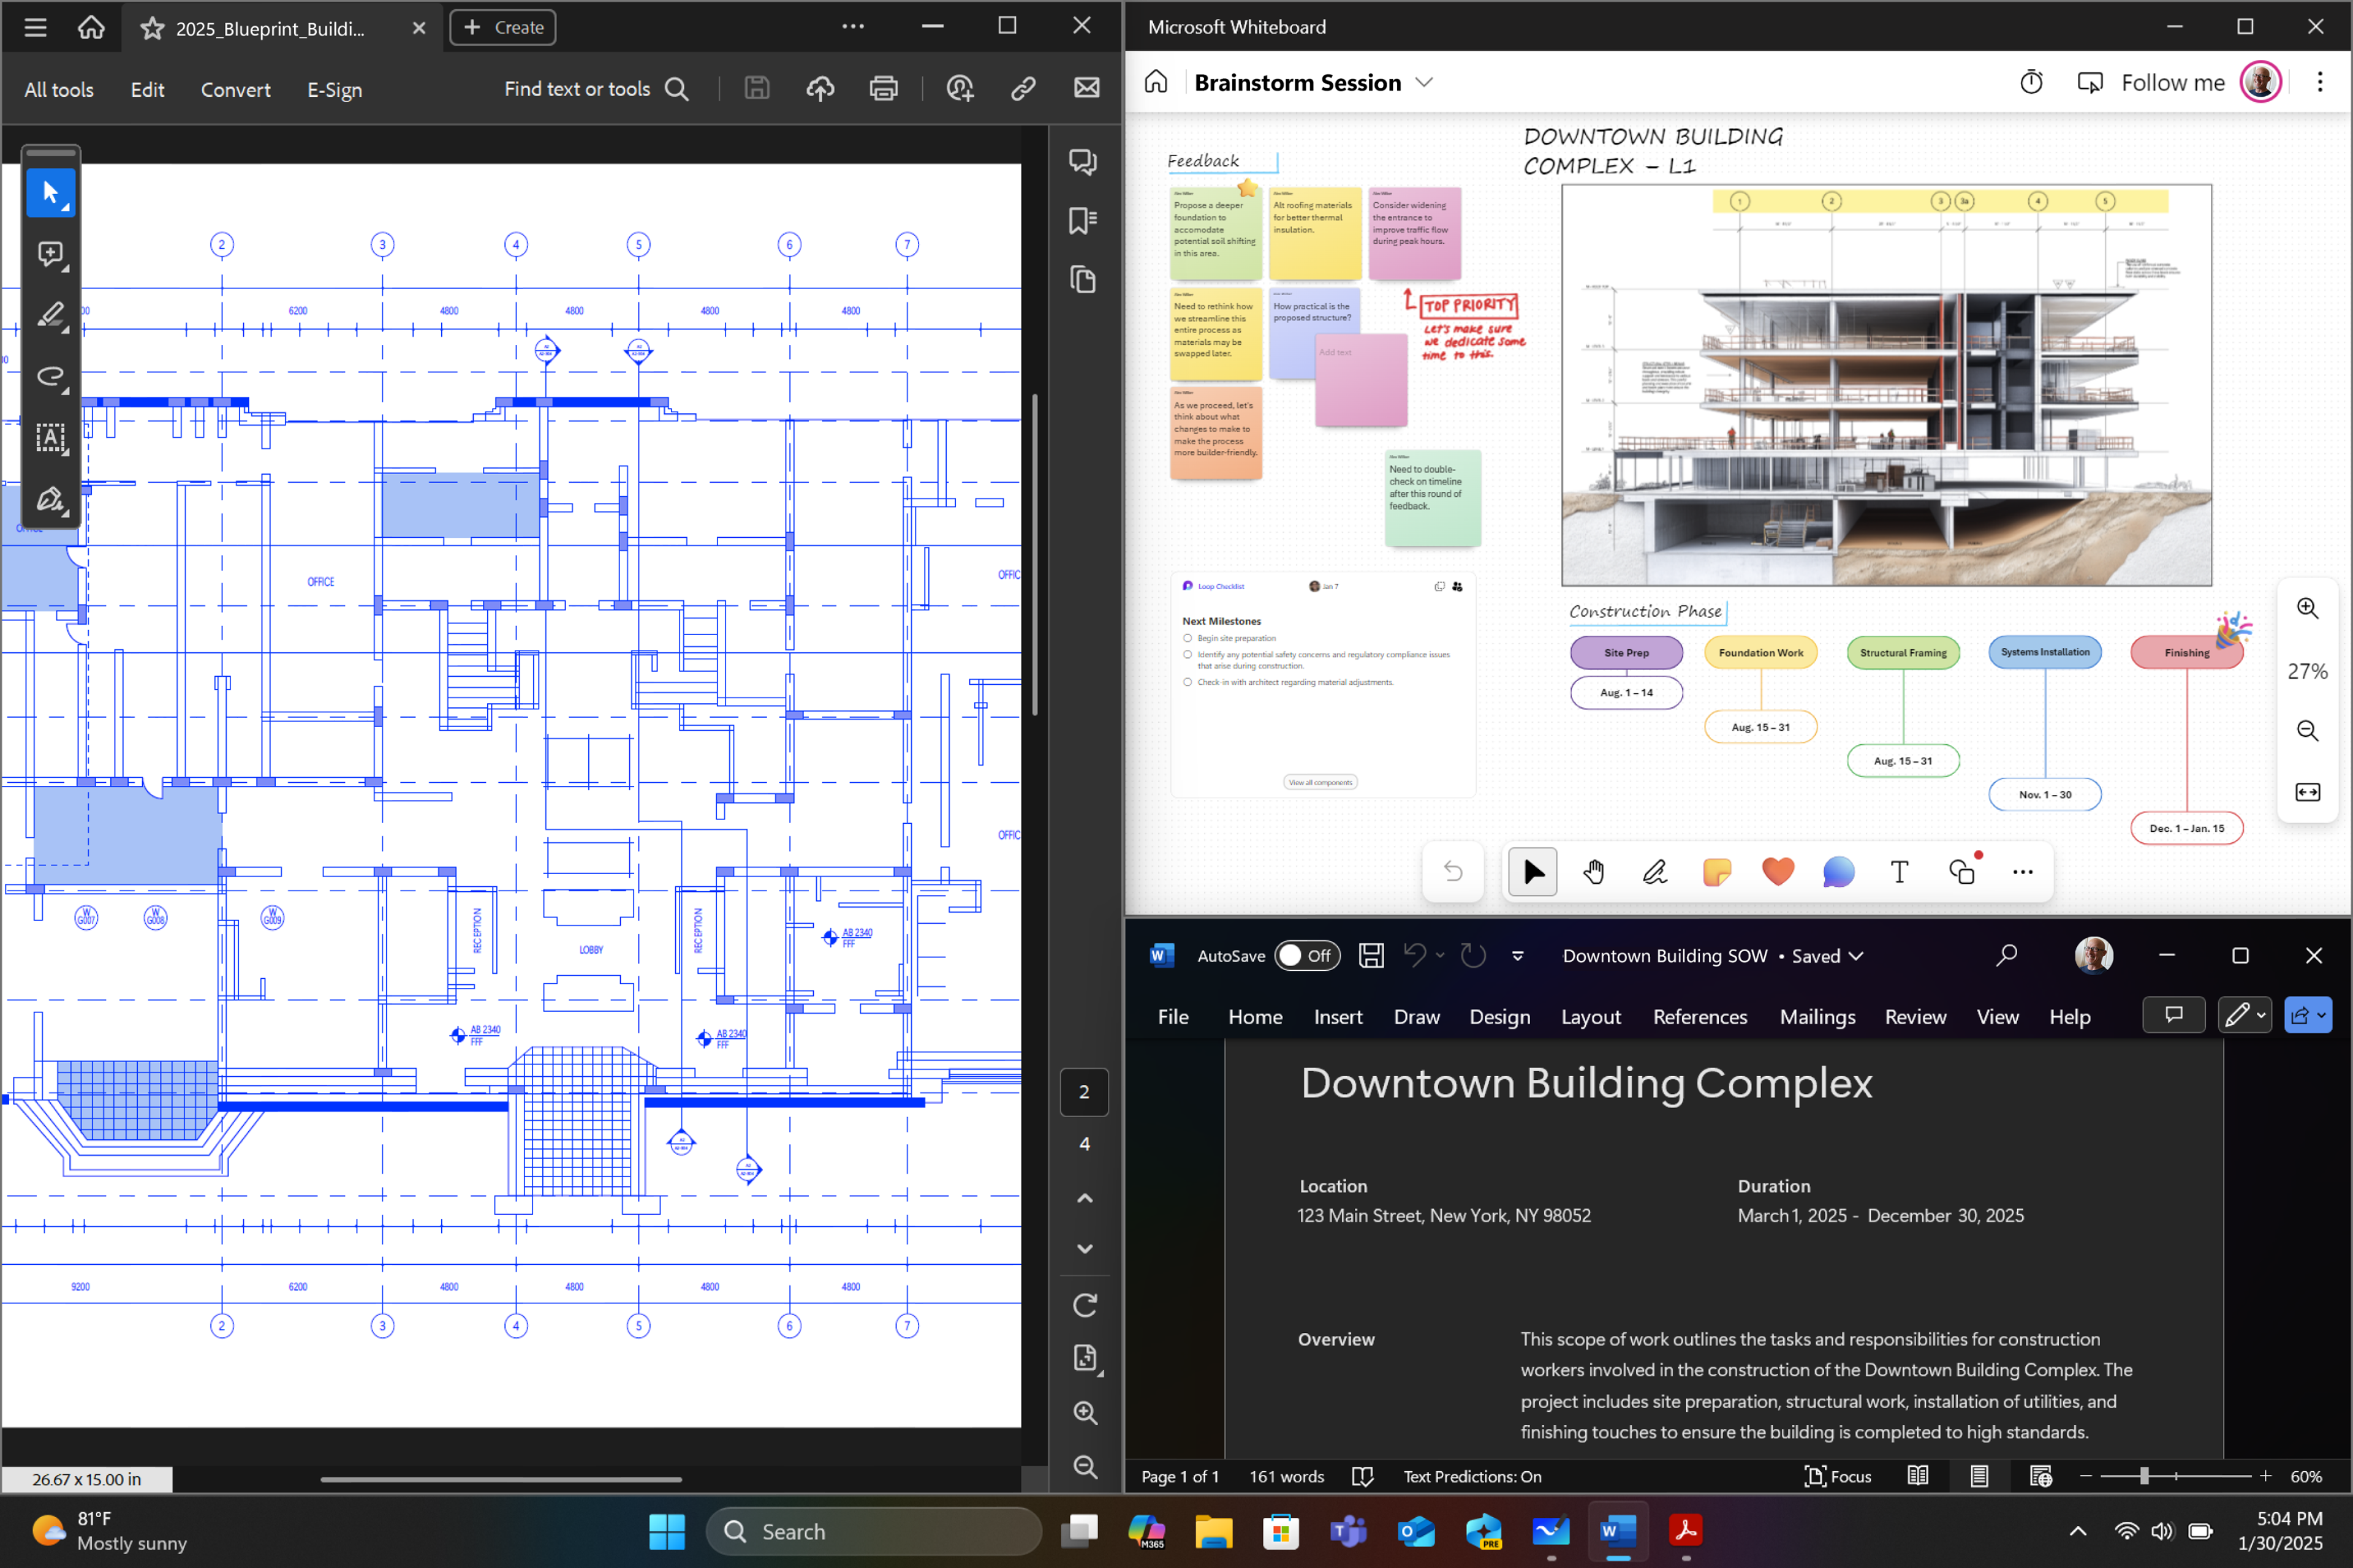
Task: Check the 'Begin site preparation' milestone
Action: [x=1188, y=638]
